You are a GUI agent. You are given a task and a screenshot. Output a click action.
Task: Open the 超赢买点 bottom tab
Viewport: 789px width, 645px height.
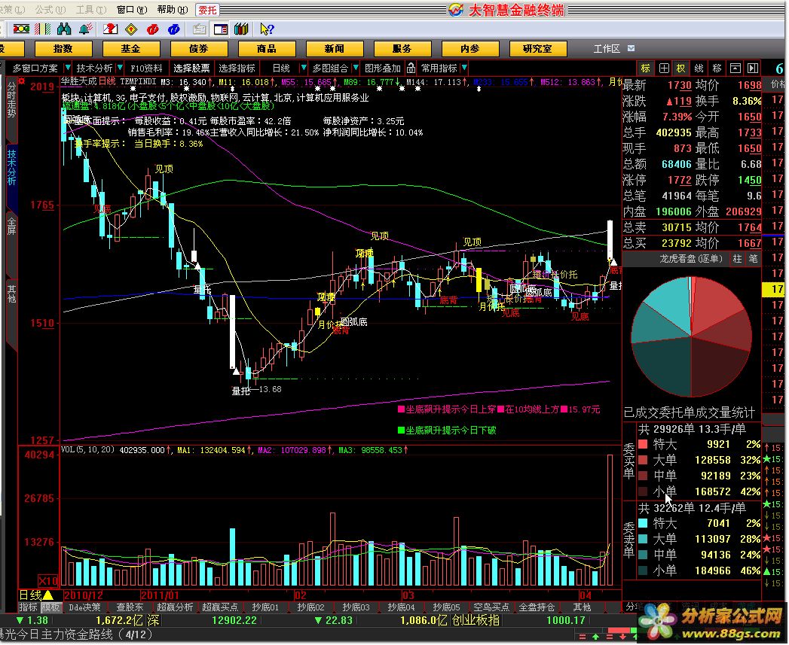click(220, 607)
